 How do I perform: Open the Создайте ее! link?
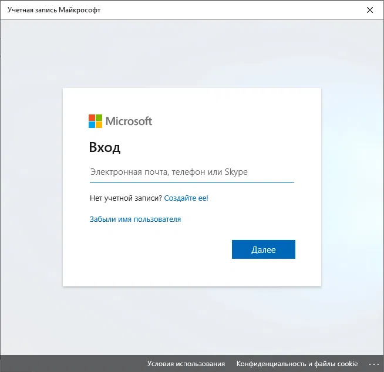(186, 198)
